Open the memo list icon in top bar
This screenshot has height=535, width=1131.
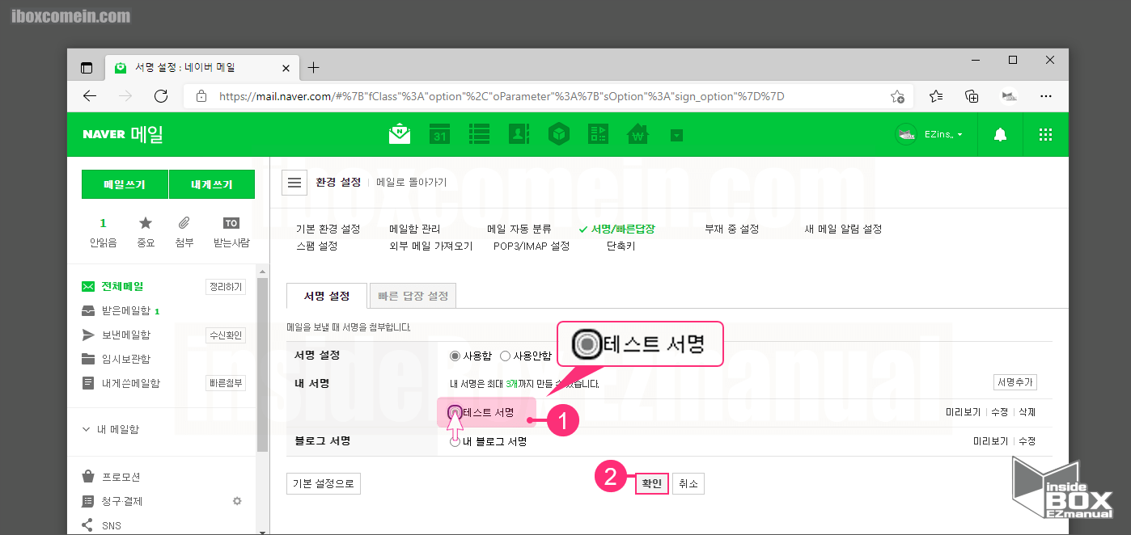[479, 134]
